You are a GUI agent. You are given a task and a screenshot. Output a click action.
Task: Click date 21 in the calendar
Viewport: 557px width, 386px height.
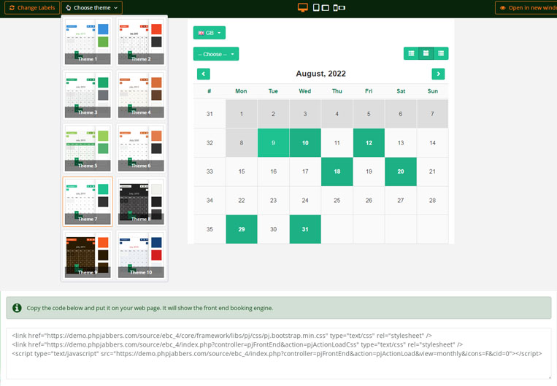(x=432, y=171)
